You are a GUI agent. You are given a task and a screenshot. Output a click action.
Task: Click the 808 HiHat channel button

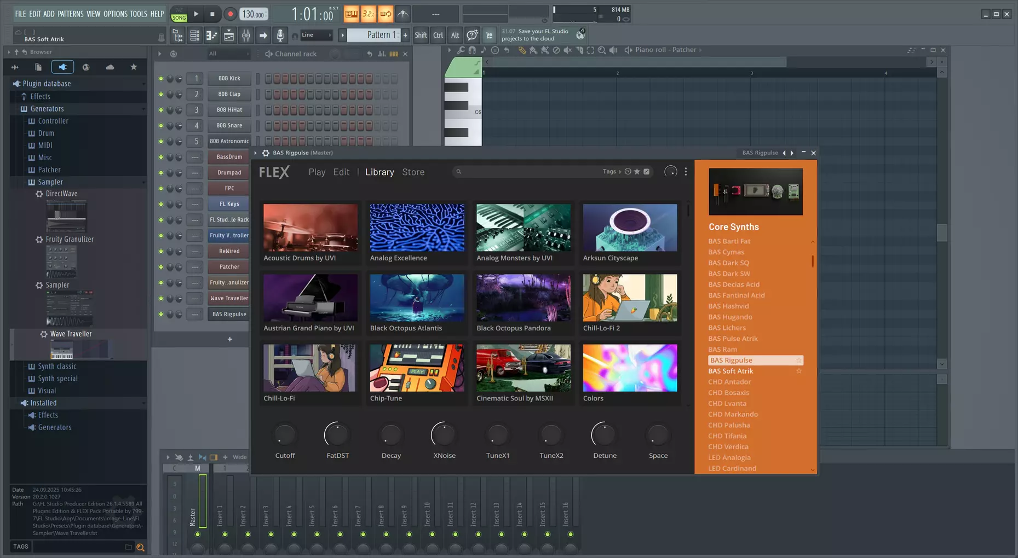[229, 110]
